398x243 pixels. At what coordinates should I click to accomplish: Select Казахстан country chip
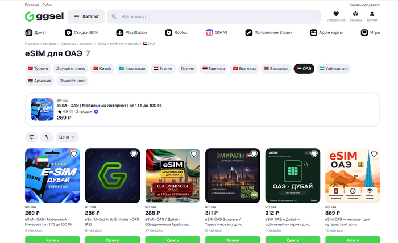[132, 69]
